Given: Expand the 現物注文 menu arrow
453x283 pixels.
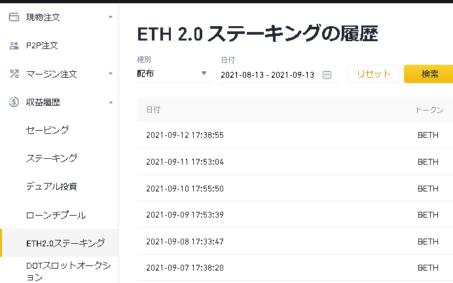Looking at the screenshot, I should coord(110,17).
